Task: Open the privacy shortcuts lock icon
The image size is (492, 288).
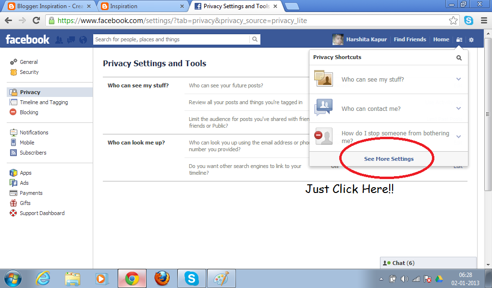Action: (x=459, y=40)
